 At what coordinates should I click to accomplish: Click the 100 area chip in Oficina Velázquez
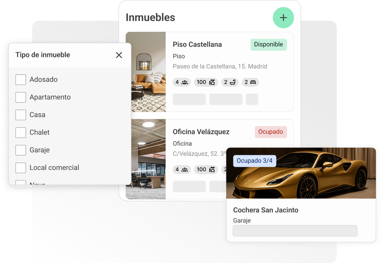(206, 170)
